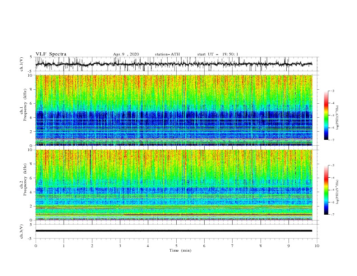The width and height of the screenshot is (357, 276).
Task: Click time axis tick label "3"
Action: coord(120,246)
